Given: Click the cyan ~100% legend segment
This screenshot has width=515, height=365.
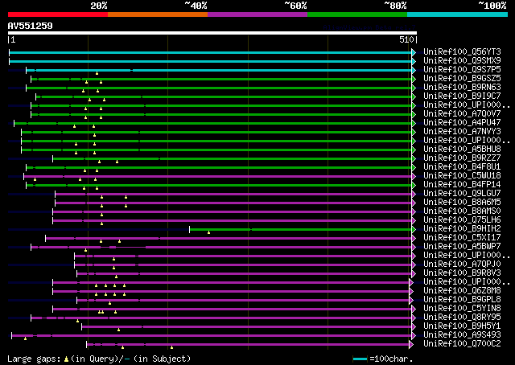Looking at the screenshot, I should click(x=457, y=14).
